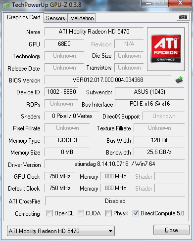193x241 pixels.
Task: Click the "BIOS Version" label
Action: click(x=25, y=80)
